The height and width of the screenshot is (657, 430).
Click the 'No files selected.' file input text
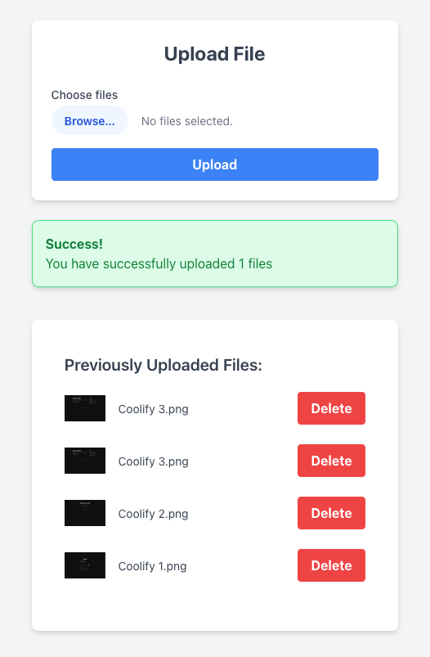coord(186,121)
